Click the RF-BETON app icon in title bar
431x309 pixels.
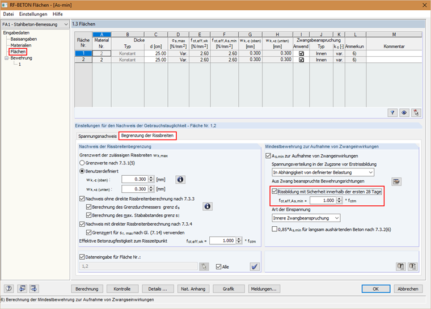point(5,5)
